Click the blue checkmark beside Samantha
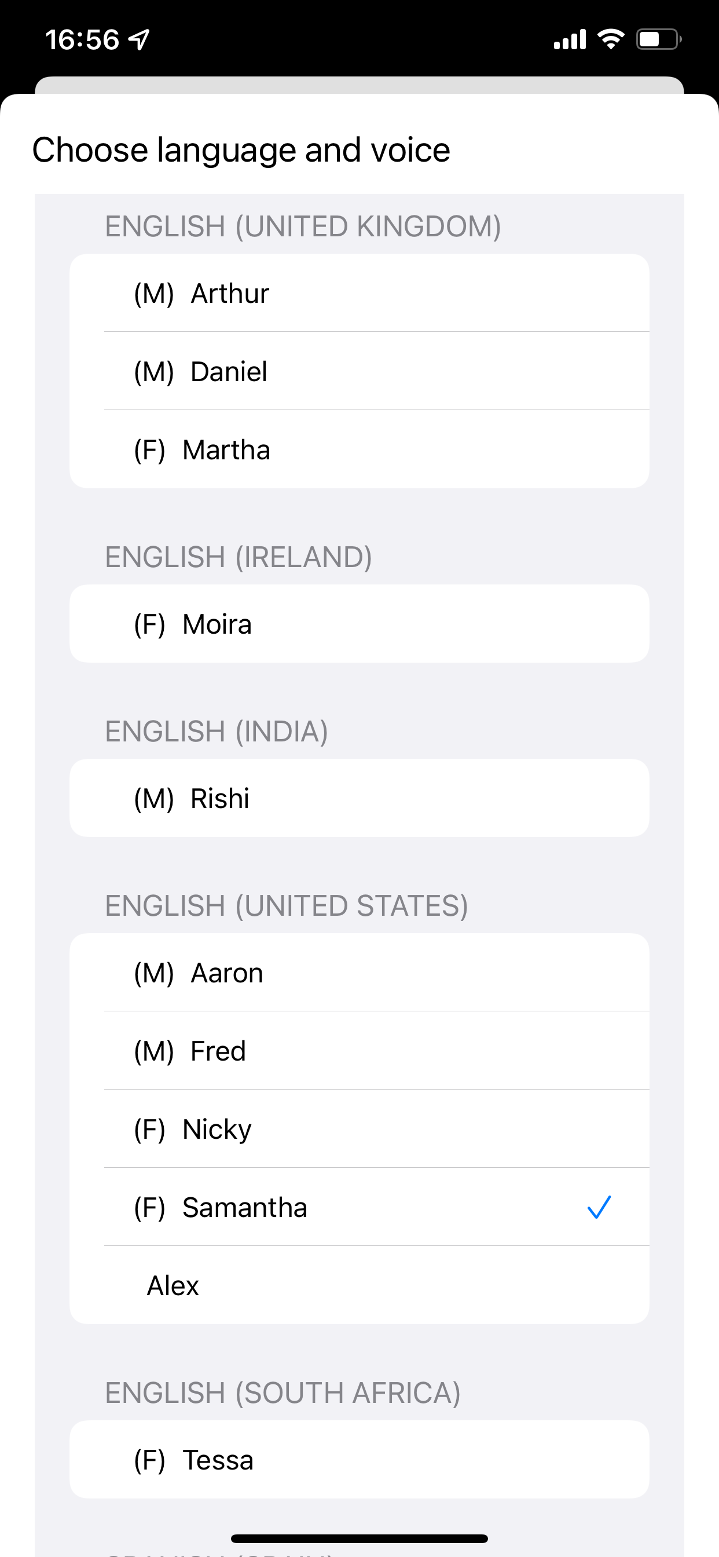This screenshot has height=1557, width=719. tap(599, 1207)
